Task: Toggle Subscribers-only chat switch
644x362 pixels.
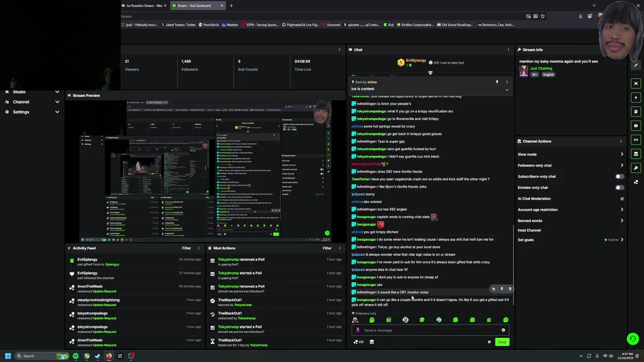Action: coord(620,176)
